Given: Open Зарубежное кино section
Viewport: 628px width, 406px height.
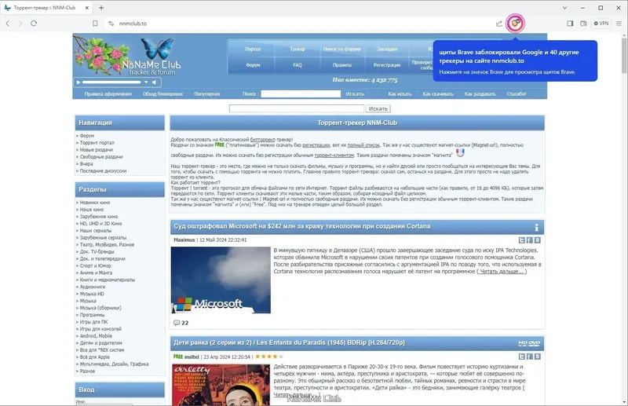Looking at the screenshot, I should click(99, 217).
